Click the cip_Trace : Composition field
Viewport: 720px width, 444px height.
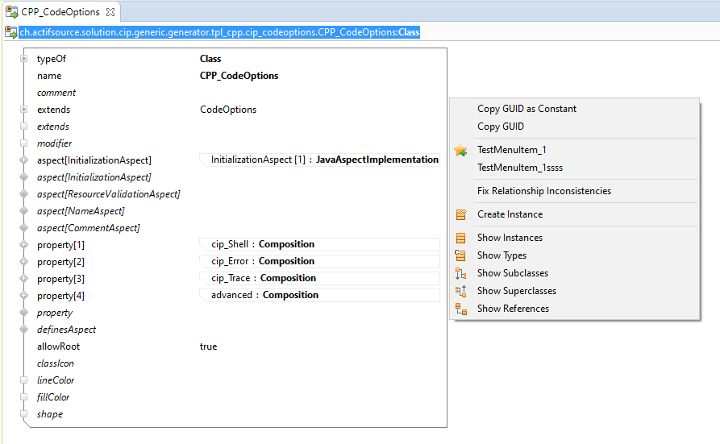pos(319,278)
